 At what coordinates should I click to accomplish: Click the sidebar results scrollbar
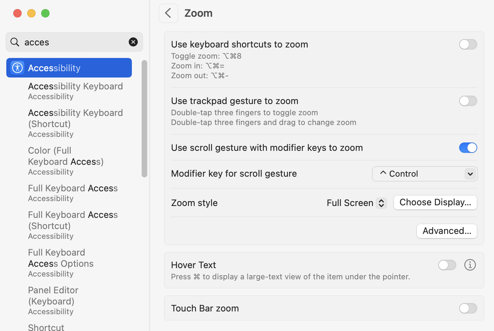[144, 119]
